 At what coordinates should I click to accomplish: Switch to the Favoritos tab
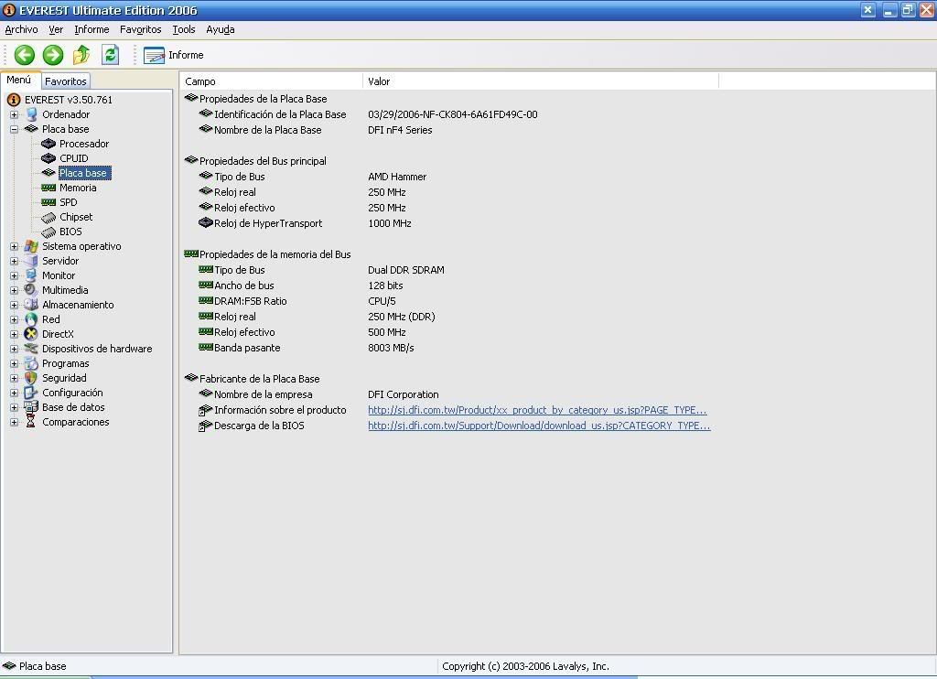[x=66, y=81]
